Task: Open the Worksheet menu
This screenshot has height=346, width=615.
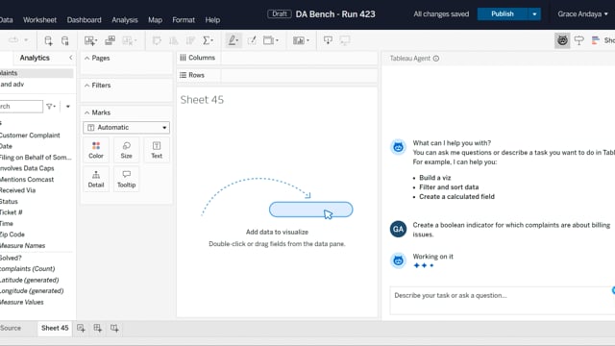Action: point(39,20)
